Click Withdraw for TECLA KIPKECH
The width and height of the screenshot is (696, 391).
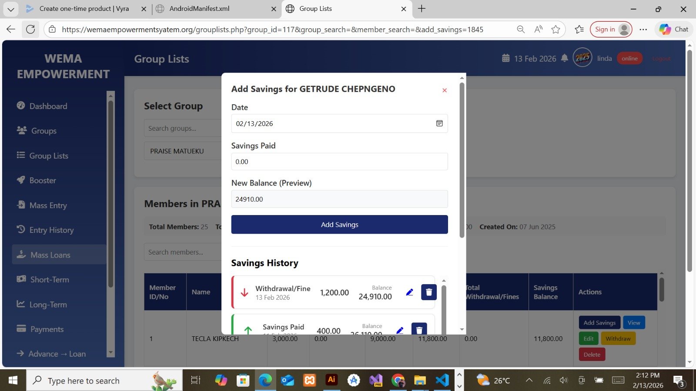tap(618, 338)
